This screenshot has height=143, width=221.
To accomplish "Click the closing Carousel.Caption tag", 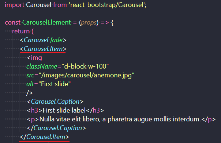I will pos(56,128).
